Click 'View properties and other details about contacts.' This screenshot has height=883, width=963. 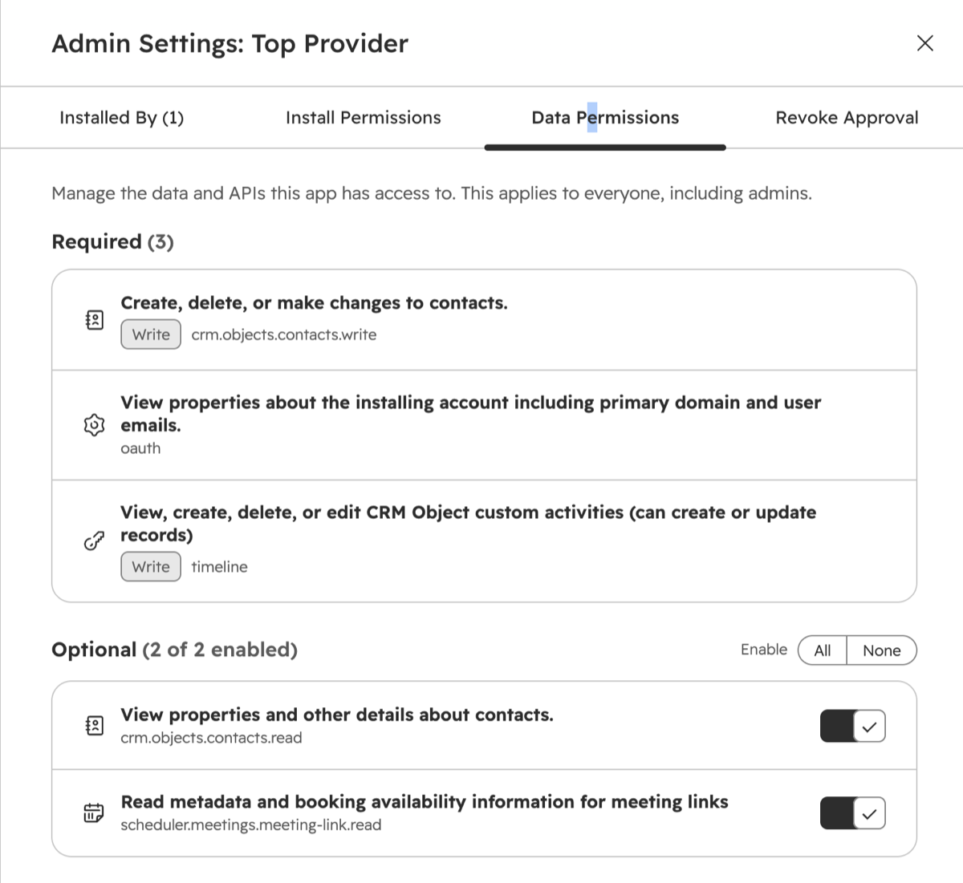(337, 715)
